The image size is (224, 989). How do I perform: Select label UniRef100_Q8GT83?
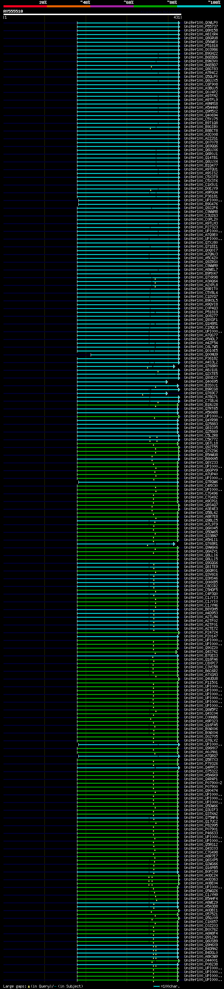201,69
